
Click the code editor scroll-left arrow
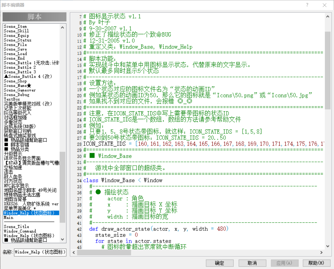pos(74,252)
